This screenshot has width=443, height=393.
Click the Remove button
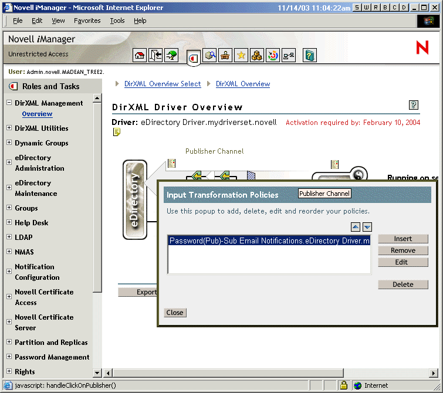pos(403,250)
